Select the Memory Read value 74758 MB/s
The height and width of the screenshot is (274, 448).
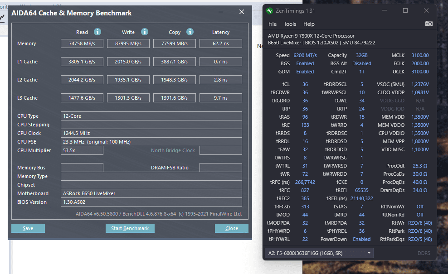[x=82, y=43]
